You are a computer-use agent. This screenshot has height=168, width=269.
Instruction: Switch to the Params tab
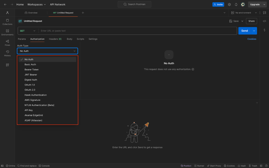pos(22,39)
